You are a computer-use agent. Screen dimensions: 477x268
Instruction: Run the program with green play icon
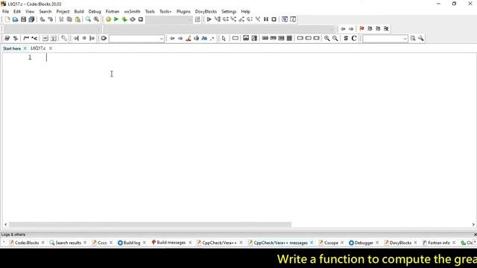point(116,19)
